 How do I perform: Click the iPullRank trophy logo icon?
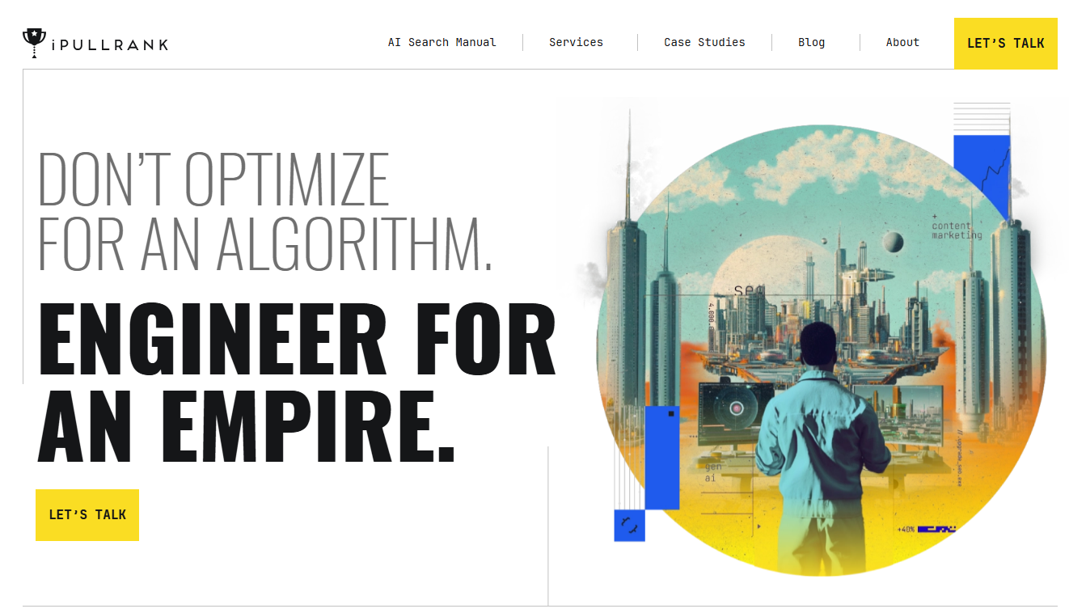(34, 43)
